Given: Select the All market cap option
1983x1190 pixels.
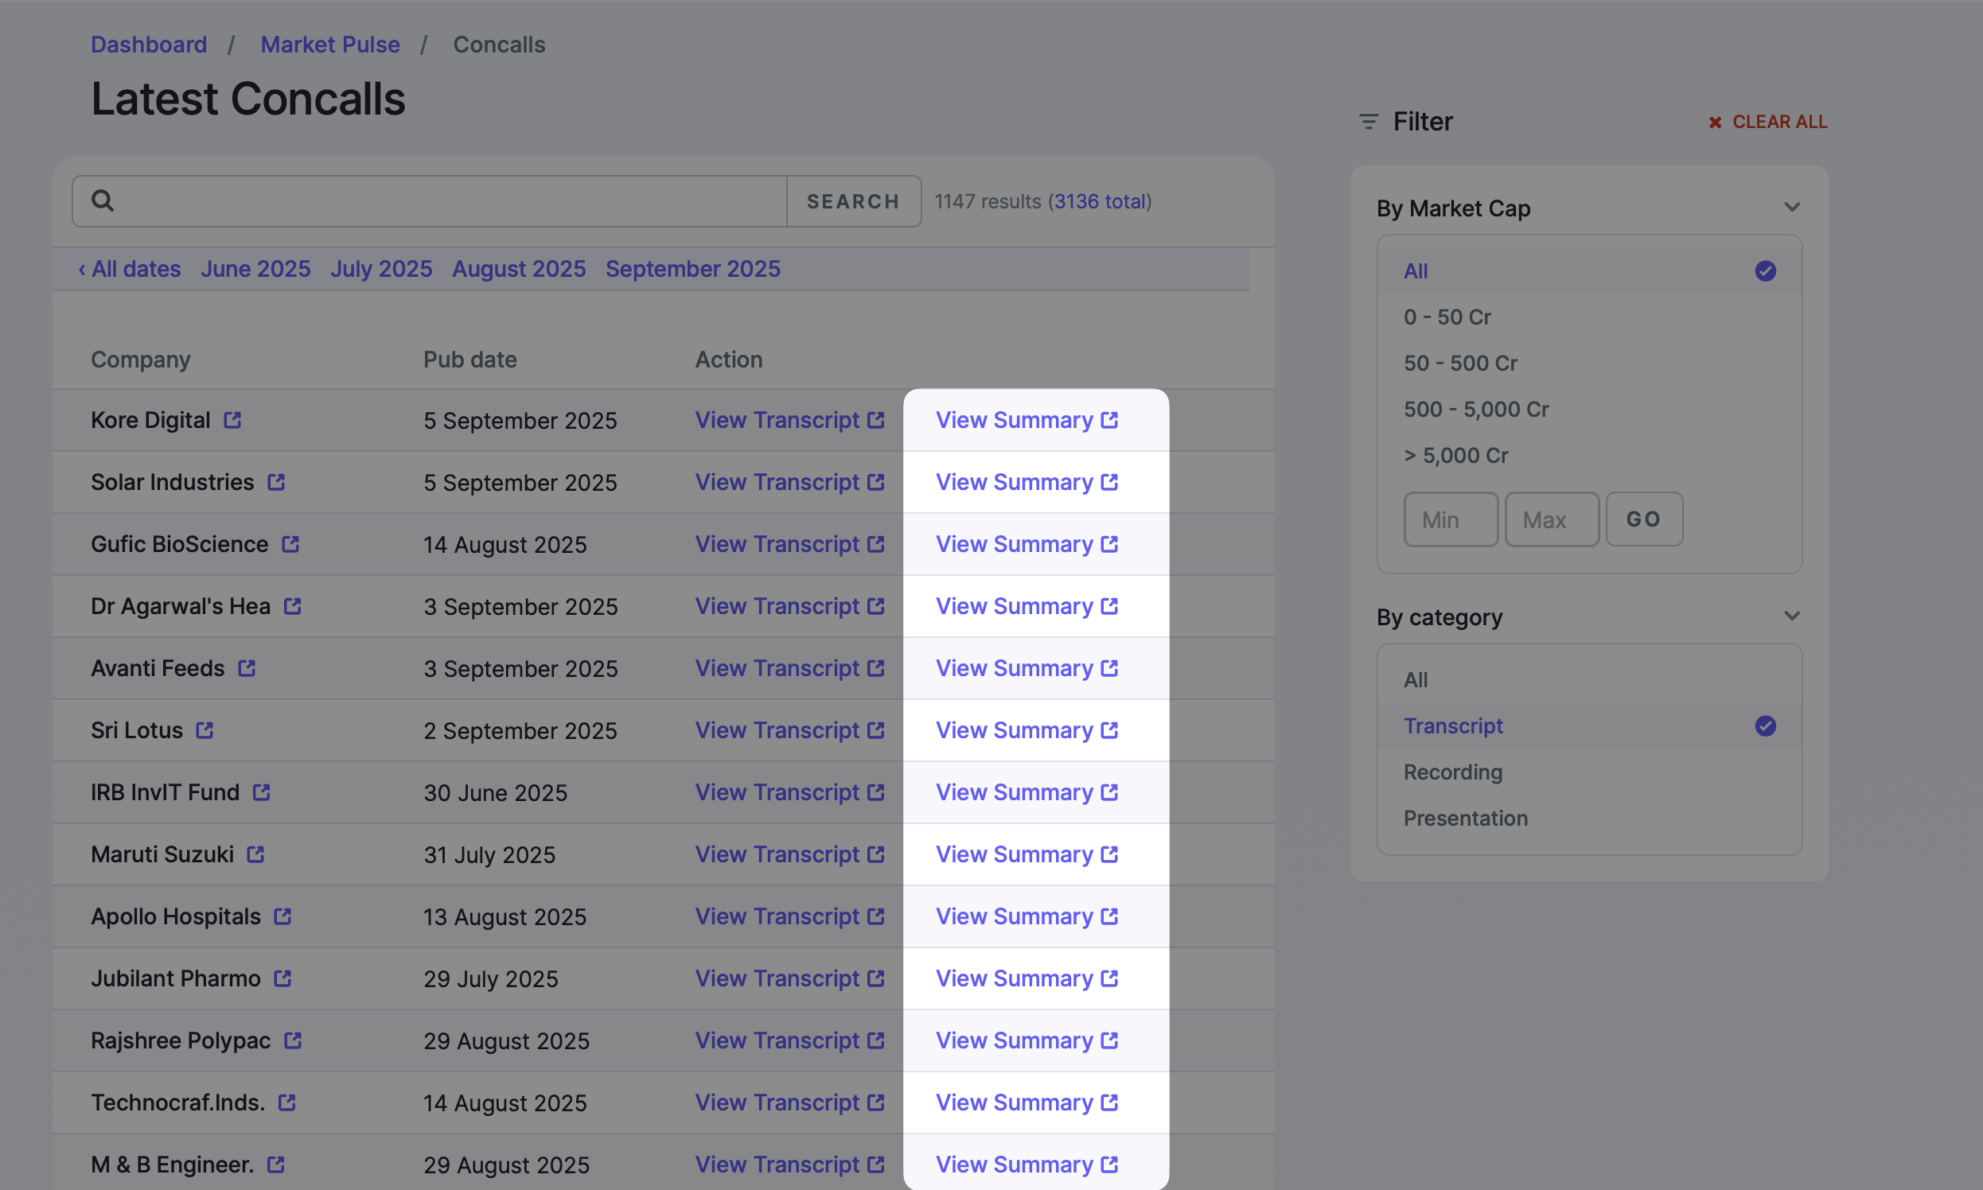Looking at the screenshot, I should pyautogui.click(x=1589, y=271).
